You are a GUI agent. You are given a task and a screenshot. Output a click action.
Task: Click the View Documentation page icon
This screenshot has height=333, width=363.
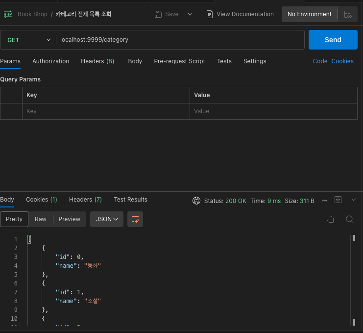tap(210, 14)
